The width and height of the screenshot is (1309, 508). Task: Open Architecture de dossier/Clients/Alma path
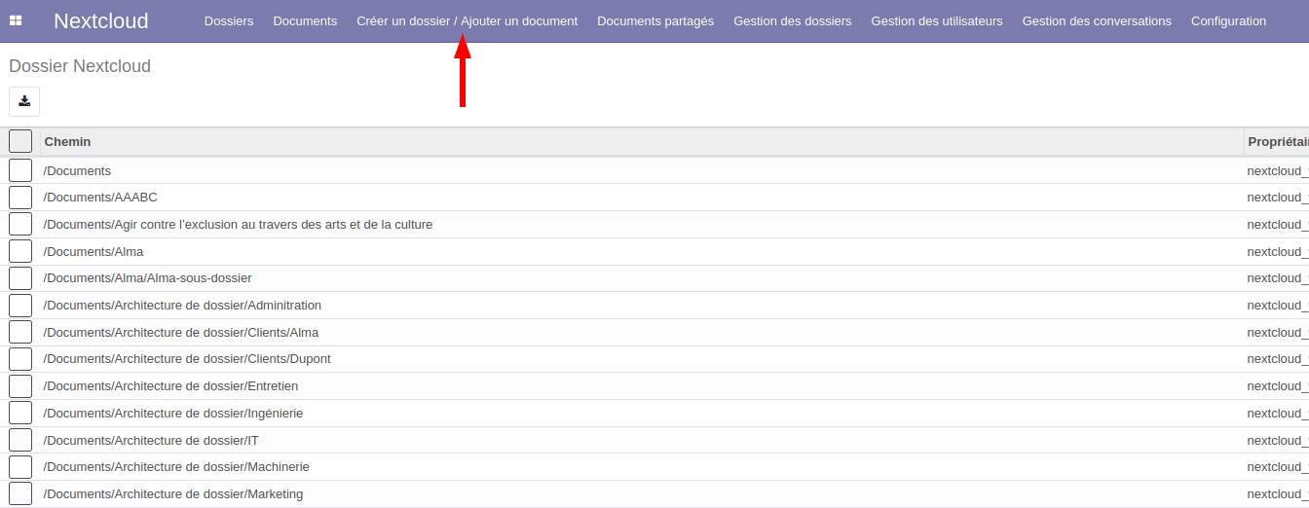(181, 332)
